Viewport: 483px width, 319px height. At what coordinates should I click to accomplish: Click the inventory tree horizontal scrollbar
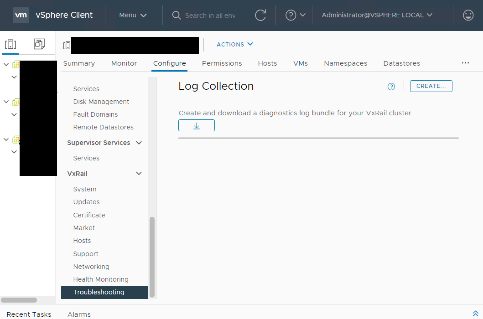coord(19,300)
